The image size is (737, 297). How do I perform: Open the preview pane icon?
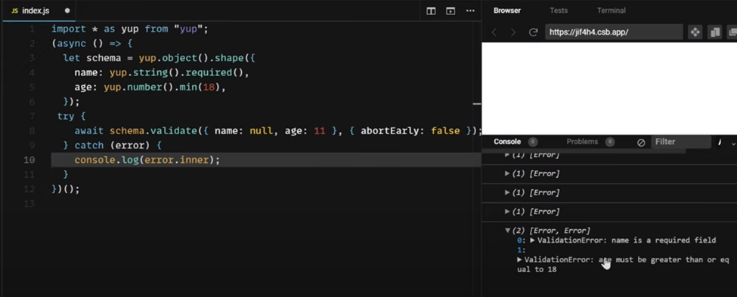(x=451, y=11)
